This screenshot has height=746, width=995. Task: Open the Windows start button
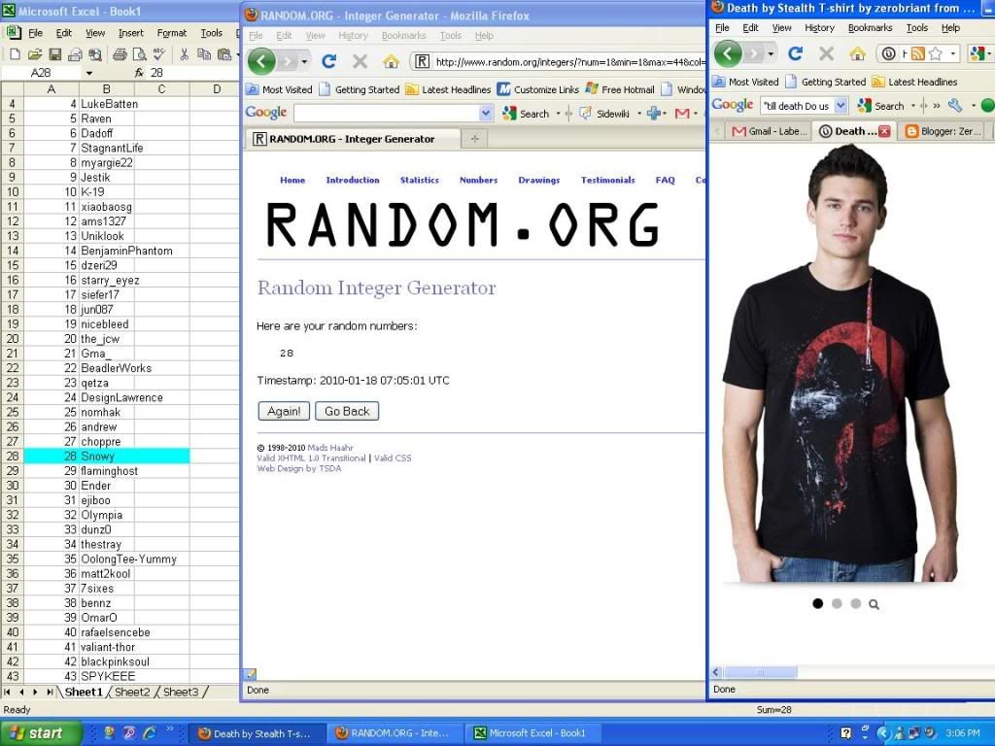(41, 733)
